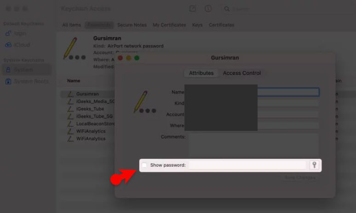Viewport: 356px width, 213px height.
Task: Enable the Show password checkbox
Action: 144,165
